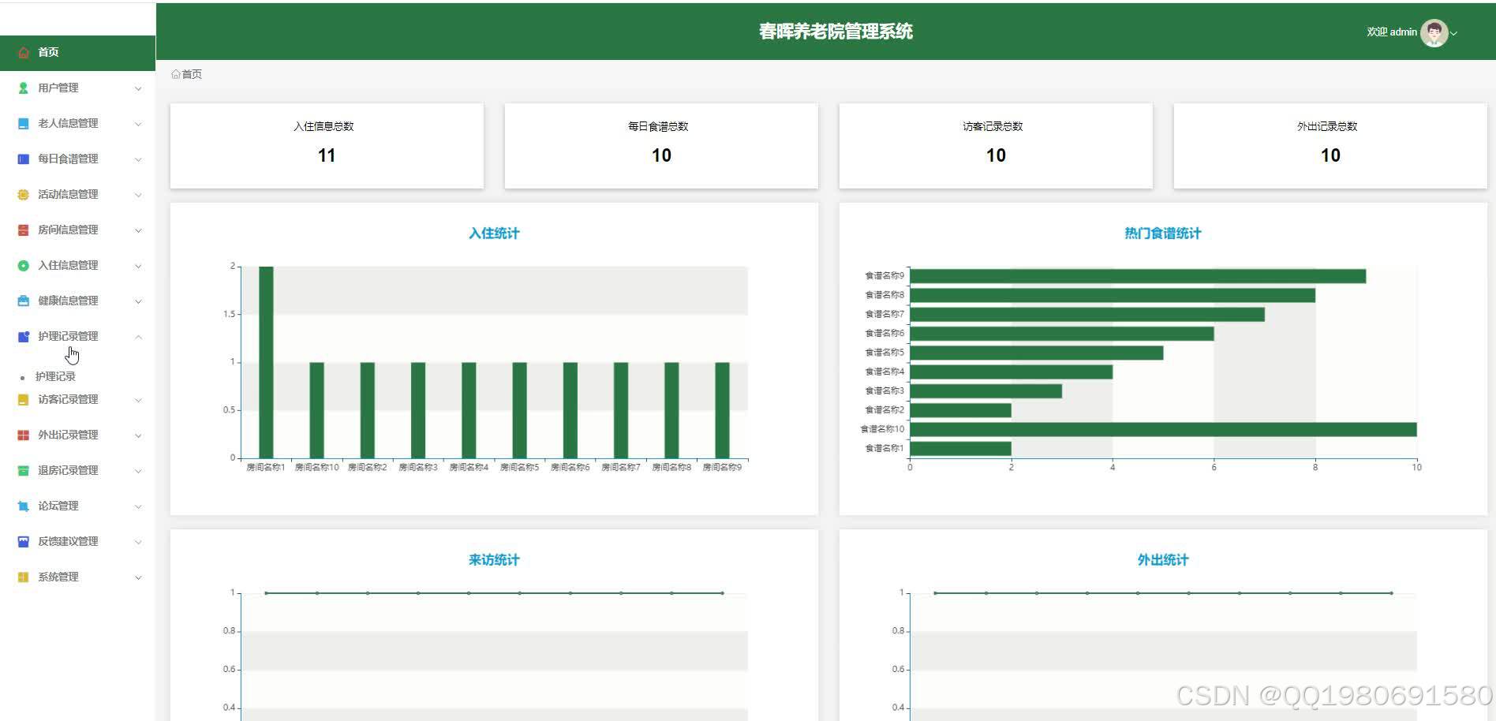Click the 热门食谱统计 chart title
This screenshot has width=1496, height=721.
coord(1162,233)
